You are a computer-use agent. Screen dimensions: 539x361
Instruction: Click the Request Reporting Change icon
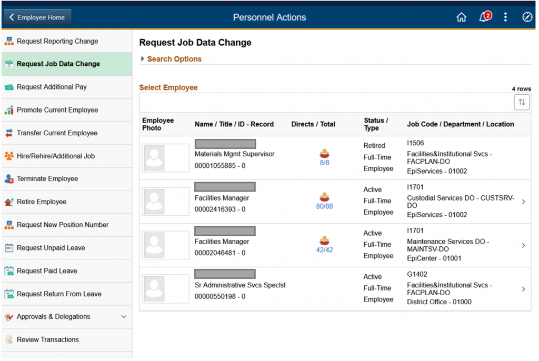pos(9,41)
